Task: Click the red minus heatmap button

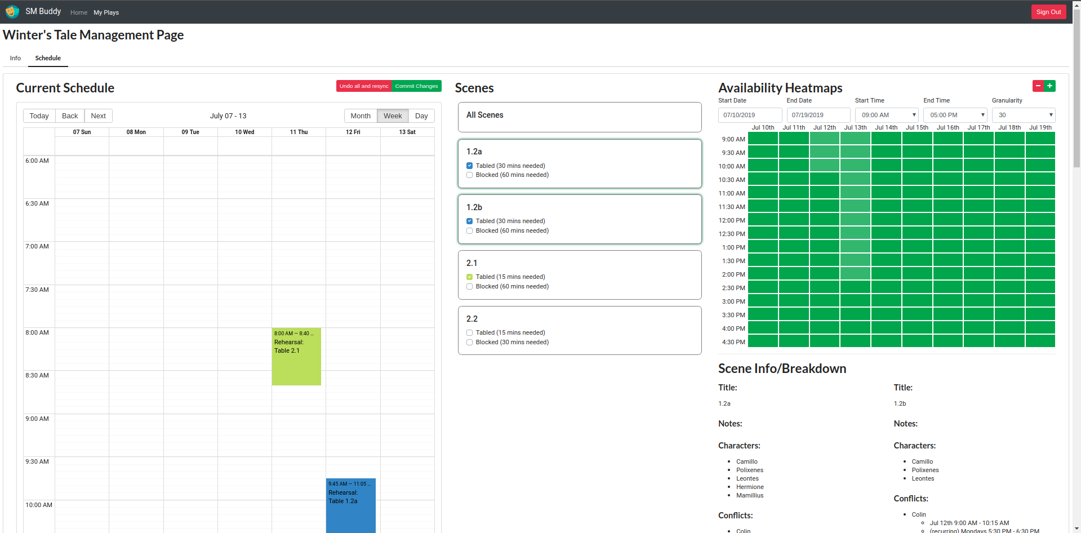Action: pos(1038,86)
